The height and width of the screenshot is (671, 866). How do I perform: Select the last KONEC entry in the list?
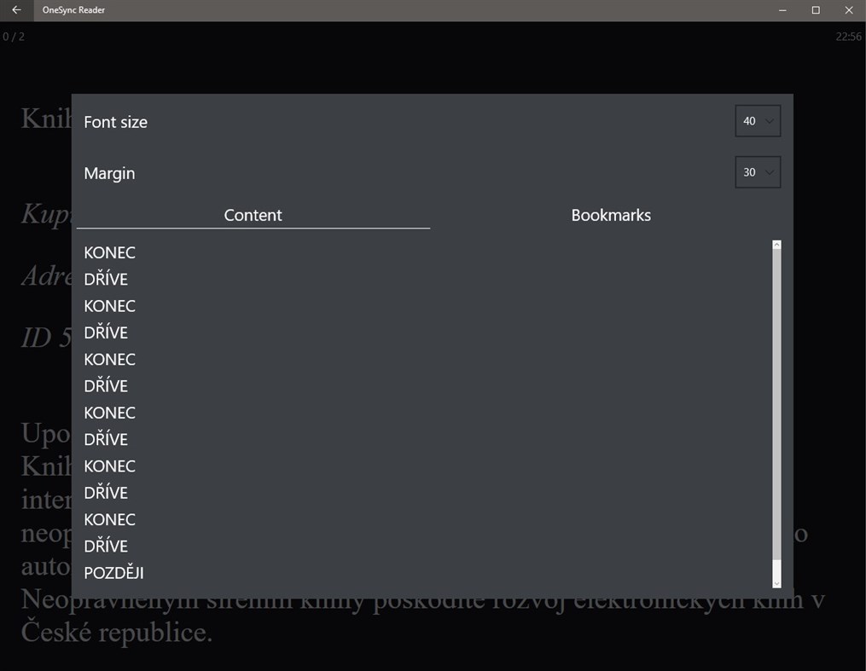pyautogui.click(x=109, y=519)
